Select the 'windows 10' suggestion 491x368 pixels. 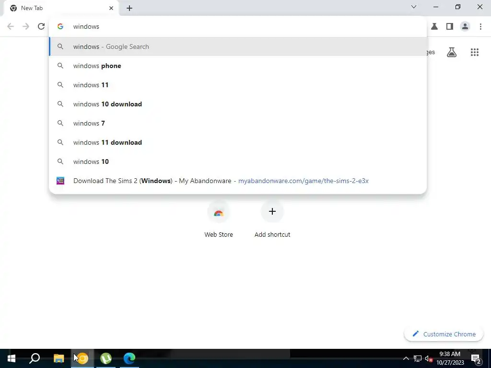click(238, 161)
